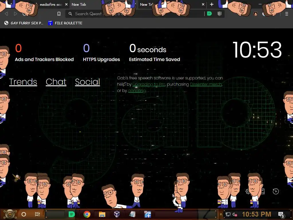Follow the donating link
293x220 pixels.
coord(137,91)
